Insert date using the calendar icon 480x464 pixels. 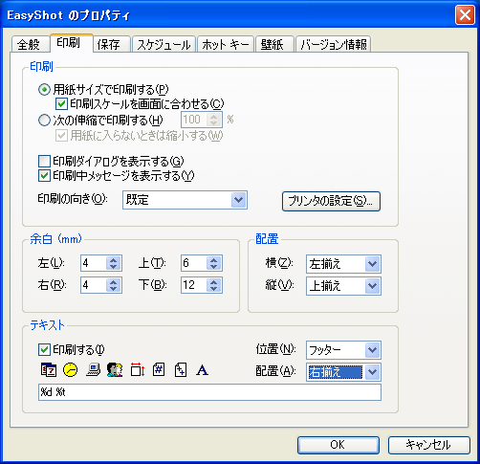tap(49, 370)
